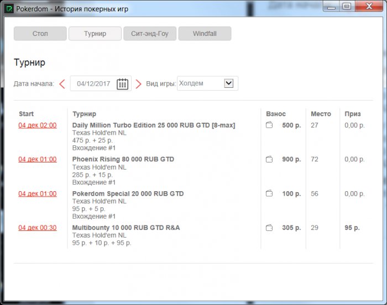387x305 pixels.
Task: Open the 04 дек 00:30 tournament link
Action: (38, 228)
